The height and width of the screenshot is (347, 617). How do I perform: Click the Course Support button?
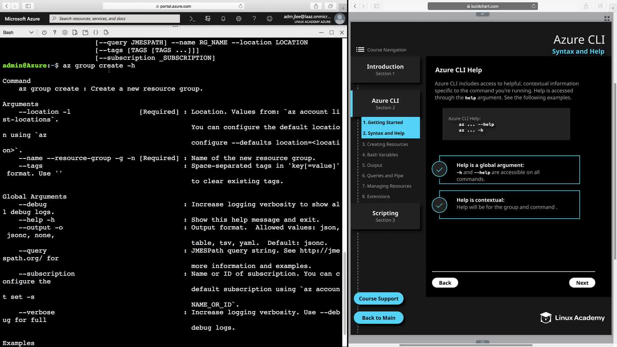(x=378, y=298)
